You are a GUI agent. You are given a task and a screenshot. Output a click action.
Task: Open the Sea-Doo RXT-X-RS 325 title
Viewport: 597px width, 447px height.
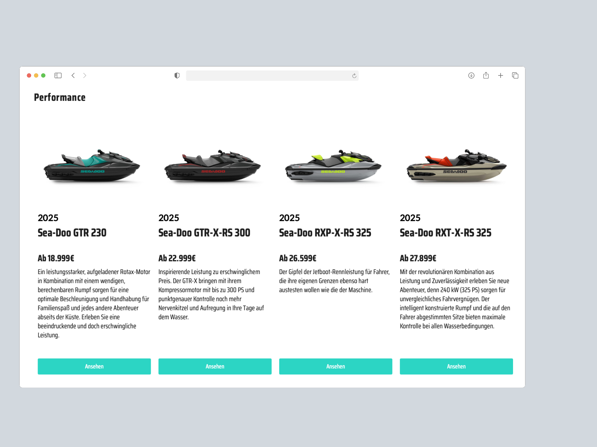click(446, 233)
